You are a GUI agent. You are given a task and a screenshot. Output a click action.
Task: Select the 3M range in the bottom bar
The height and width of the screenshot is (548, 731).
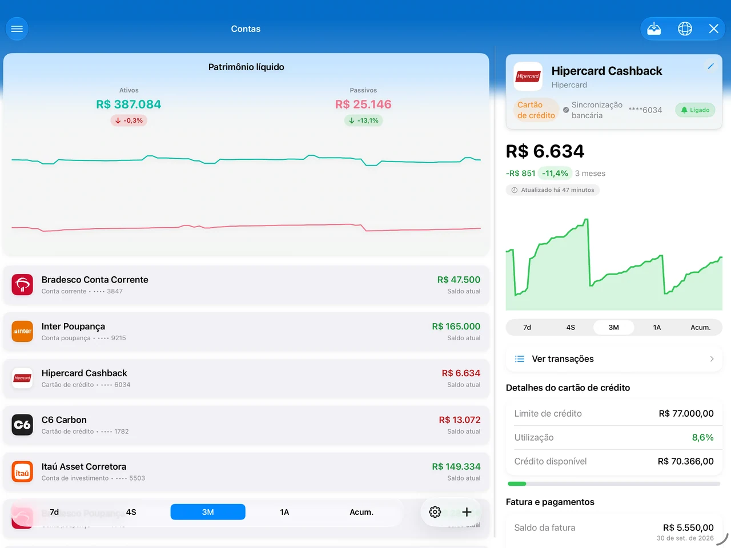pyautogui.click(x=208, y=512)
